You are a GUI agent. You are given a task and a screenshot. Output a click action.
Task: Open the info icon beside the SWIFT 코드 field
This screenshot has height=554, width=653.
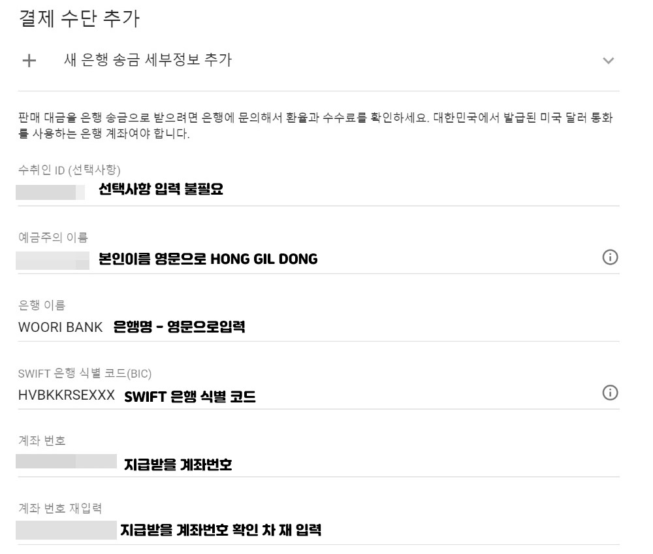point(611,393)
